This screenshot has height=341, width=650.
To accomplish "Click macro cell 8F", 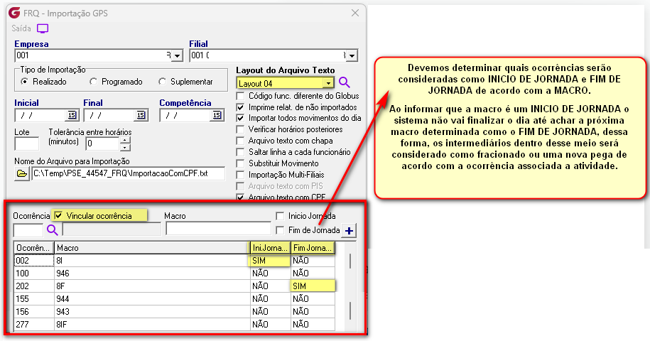I will point(152,286).
